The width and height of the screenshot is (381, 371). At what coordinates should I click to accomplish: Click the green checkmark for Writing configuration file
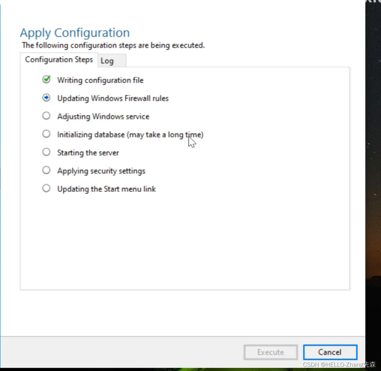pos(46,79)
